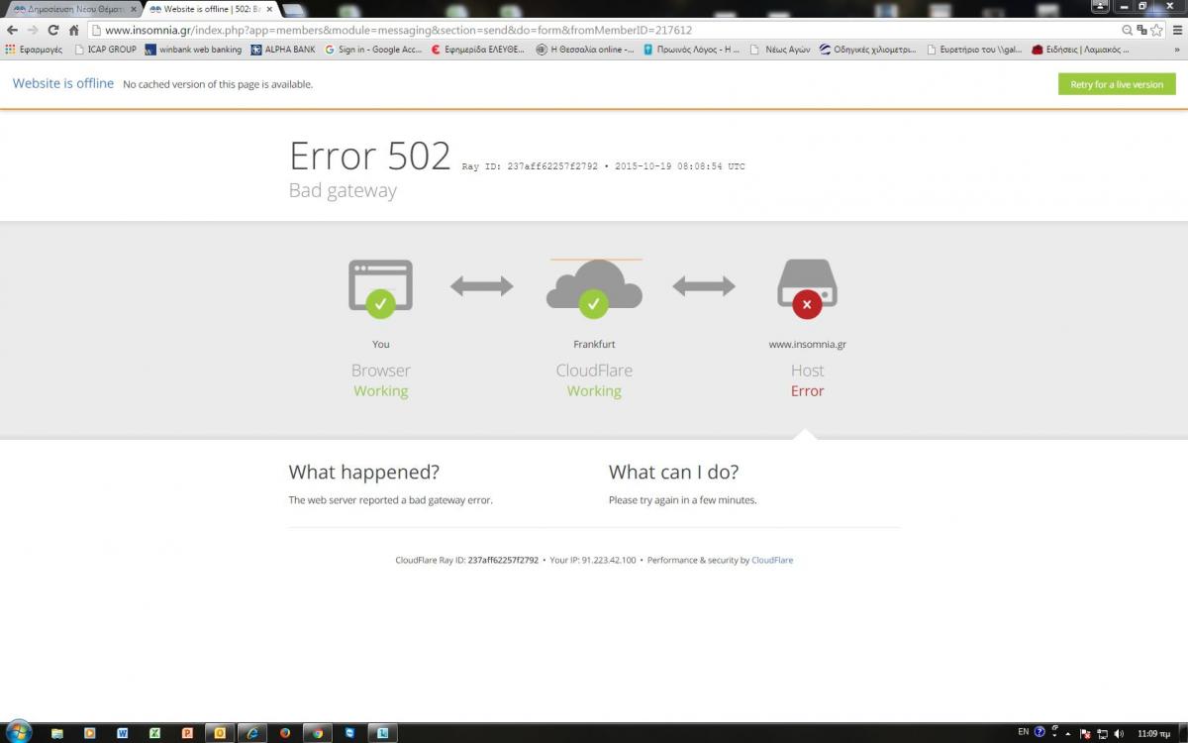Open the winbank web banking bookmark

pyautogui.click(x=193, y=49)
